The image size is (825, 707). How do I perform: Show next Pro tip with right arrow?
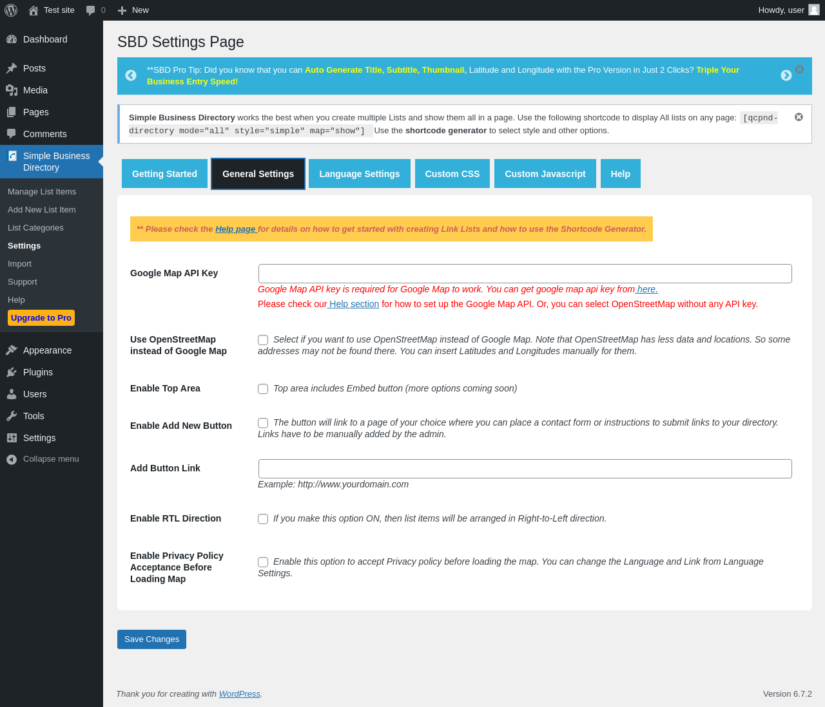(786, 75)
